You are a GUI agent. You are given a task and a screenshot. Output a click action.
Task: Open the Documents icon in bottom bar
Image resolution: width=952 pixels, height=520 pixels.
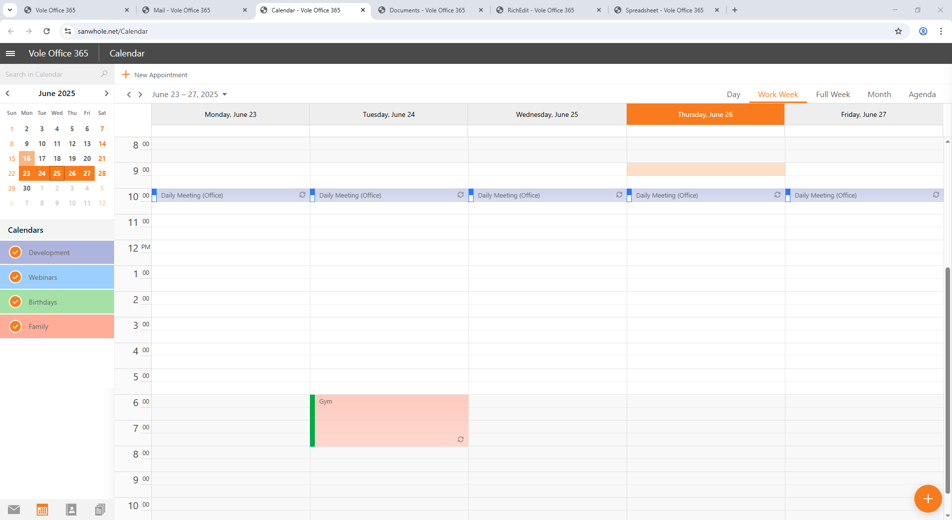(x=100, y=509)
